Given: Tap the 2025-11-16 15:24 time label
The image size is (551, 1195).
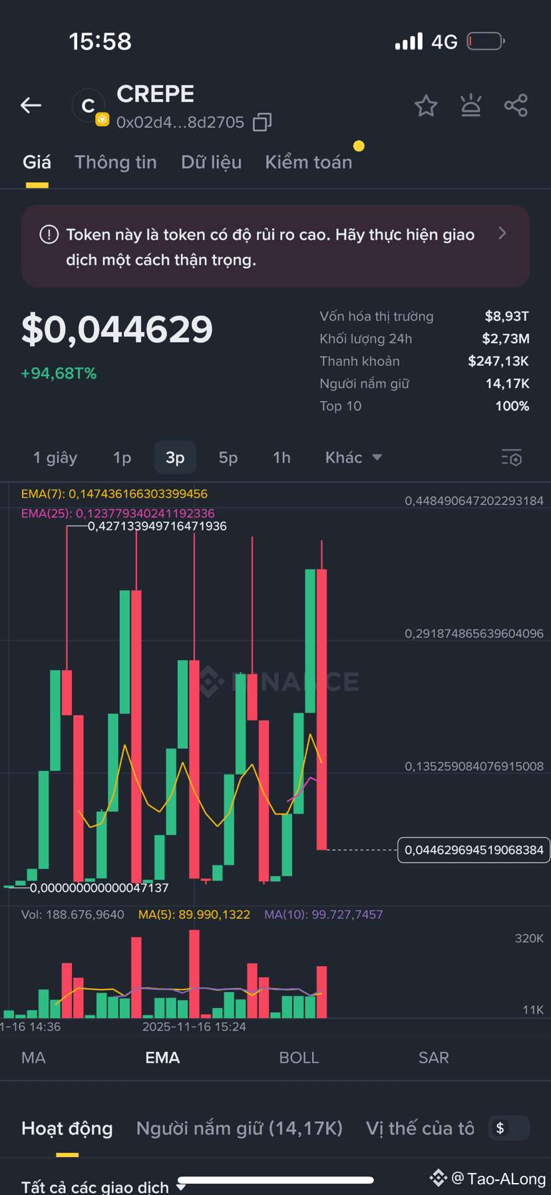Looking at the screenshot, I should tap(194, 1027).
